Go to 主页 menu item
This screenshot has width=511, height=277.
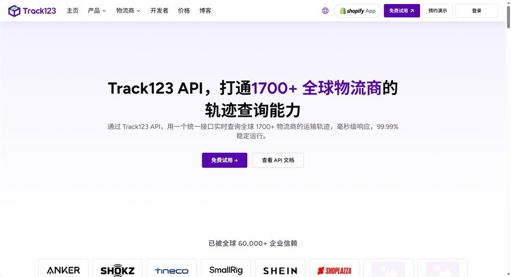point(73,11)
